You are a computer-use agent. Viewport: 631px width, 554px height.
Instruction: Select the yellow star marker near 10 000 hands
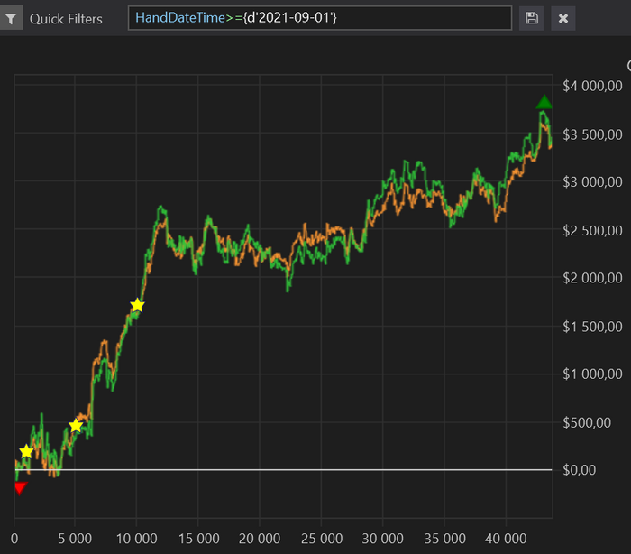[x=137, y=305]
